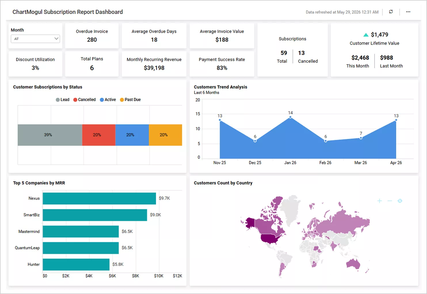The width and height of the screenshot is (427, 294).
Task: Click the data refreshed timestamp text
Action: pos(342,12)
